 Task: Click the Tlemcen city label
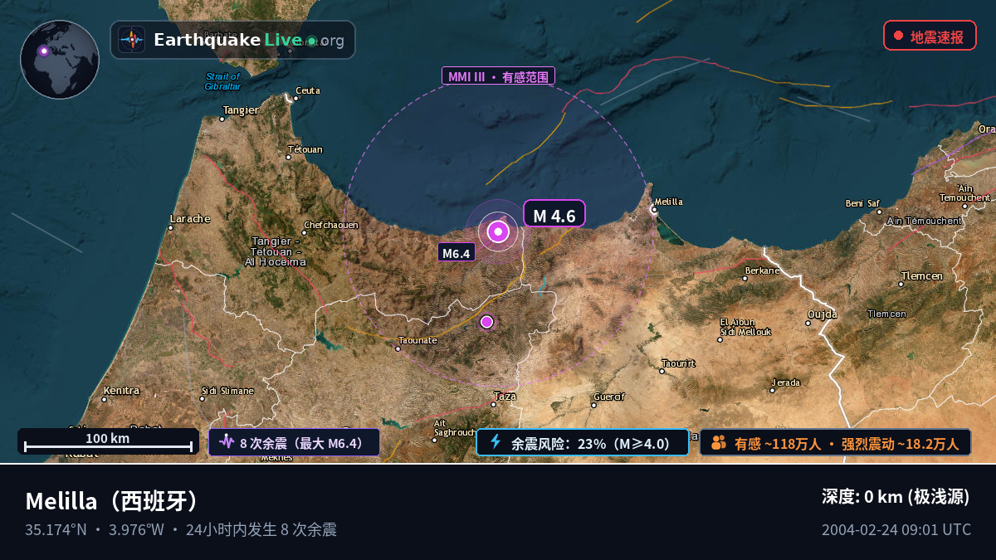(x=921, y=275)
